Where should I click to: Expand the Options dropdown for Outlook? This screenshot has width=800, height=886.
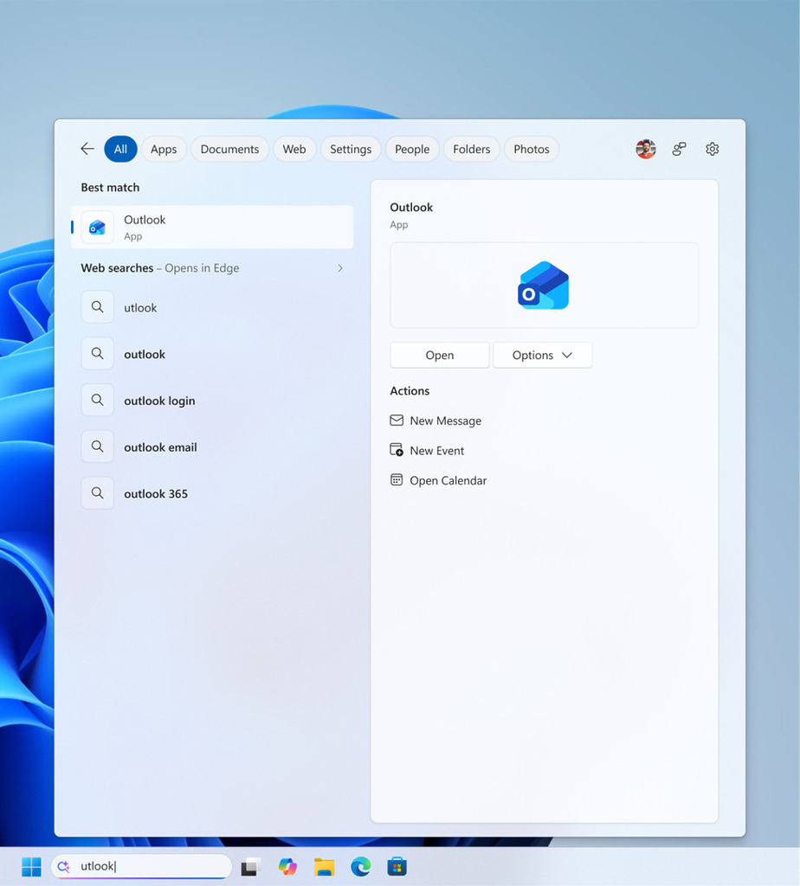tap(543, 355)
